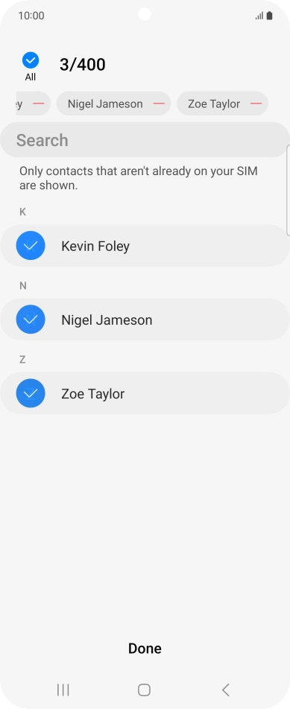Uncheck the Zoe Taylor contact
The width and height of the screenshot is (290, 709).
click(x=31, y=393)
